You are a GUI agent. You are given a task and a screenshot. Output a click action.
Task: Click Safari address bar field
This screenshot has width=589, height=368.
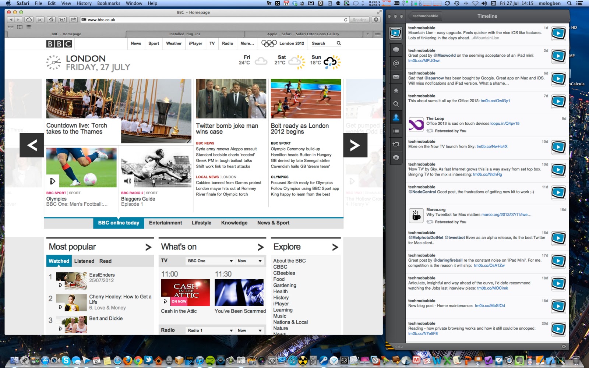coord(214,20)
